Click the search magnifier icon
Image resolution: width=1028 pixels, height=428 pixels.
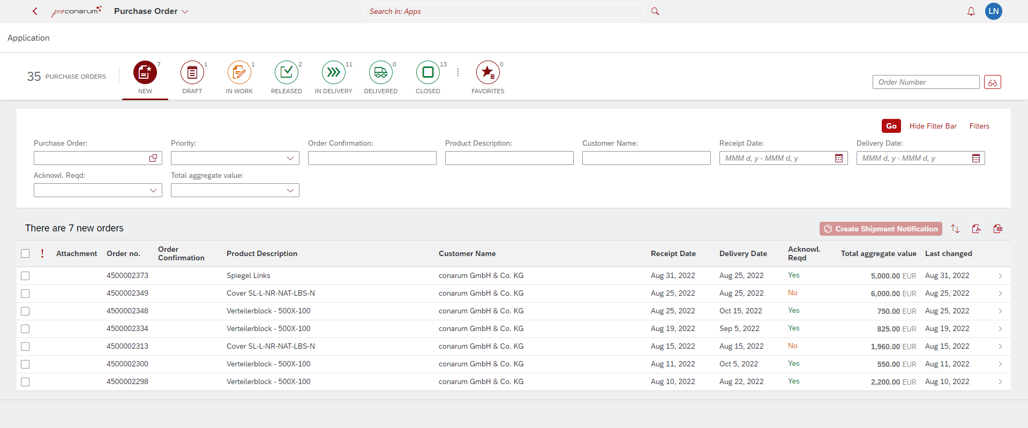(655, 11)
